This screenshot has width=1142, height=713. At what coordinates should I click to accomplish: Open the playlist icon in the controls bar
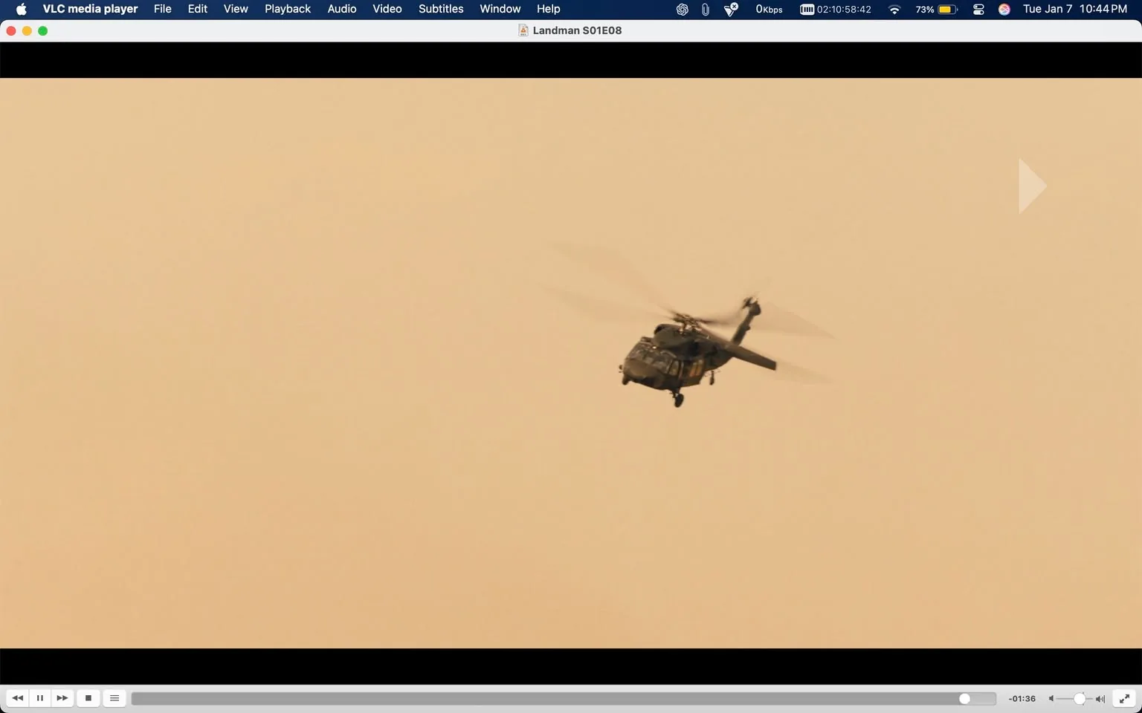[x=114, y=698]
